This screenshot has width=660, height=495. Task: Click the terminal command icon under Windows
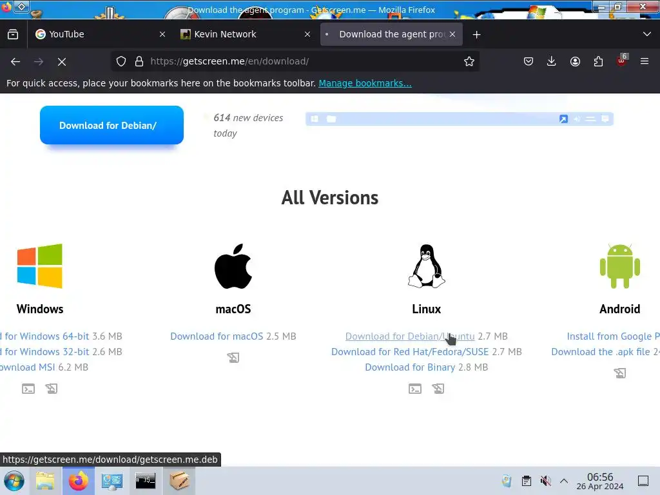point(28,389)
